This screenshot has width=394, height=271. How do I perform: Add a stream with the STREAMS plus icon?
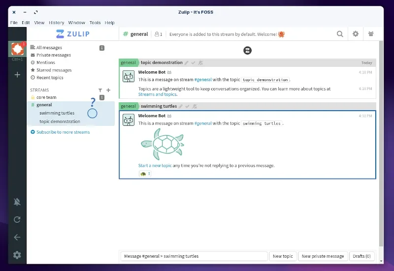point(108,90)
